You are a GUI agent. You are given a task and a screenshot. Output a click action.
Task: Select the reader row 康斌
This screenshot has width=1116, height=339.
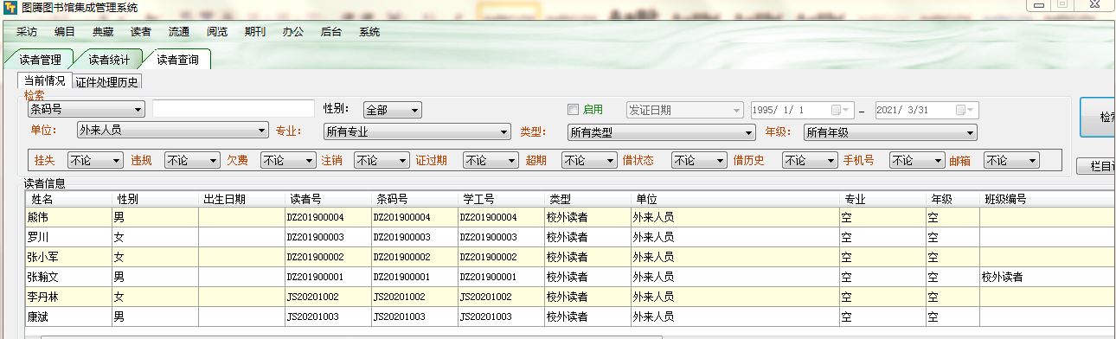pos(570,317)
